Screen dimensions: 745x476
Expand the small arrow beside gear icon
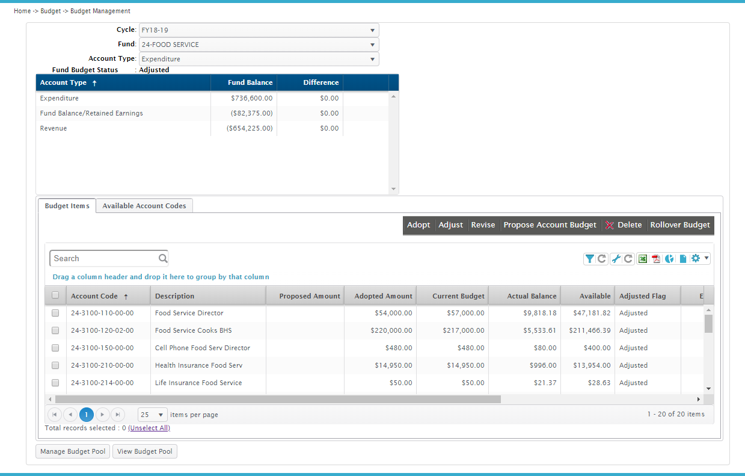(x=707, y=258)
